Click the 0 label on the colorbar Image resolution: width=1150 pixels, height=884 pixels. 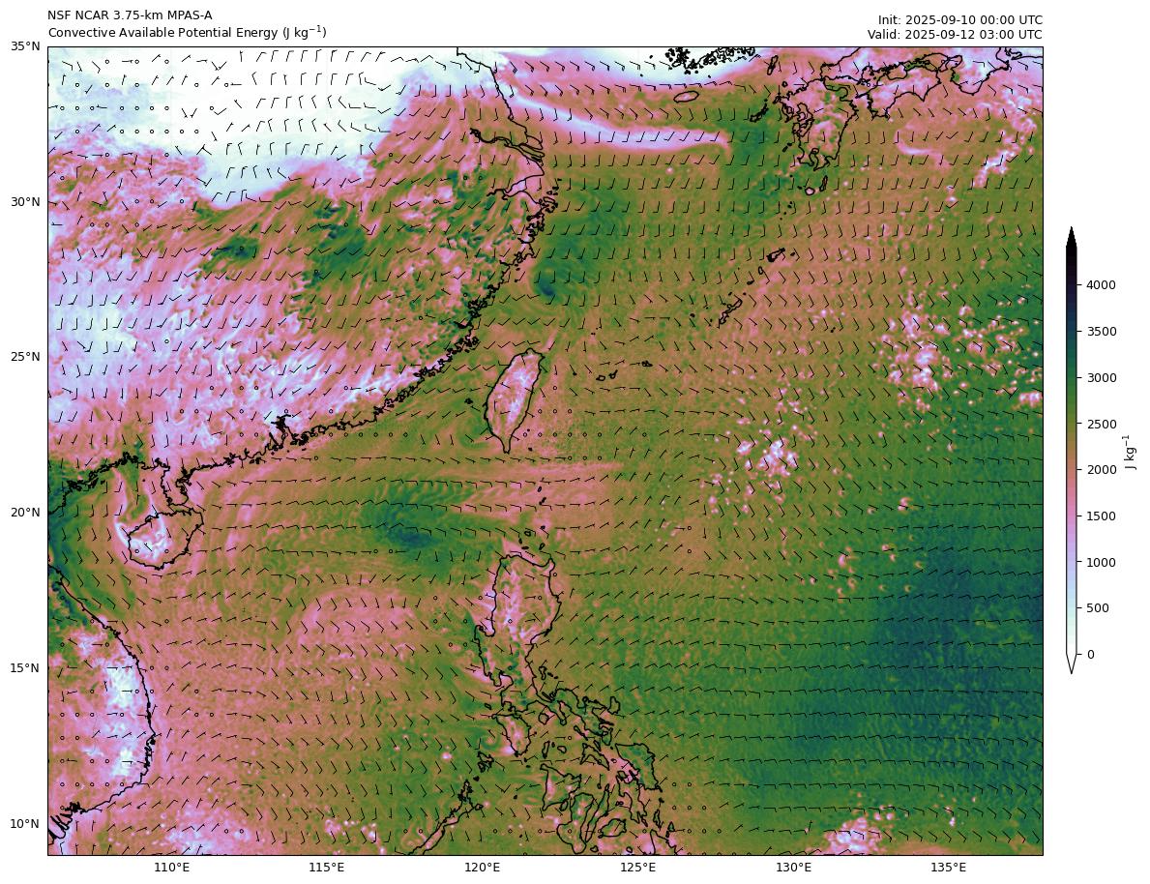1091,655
